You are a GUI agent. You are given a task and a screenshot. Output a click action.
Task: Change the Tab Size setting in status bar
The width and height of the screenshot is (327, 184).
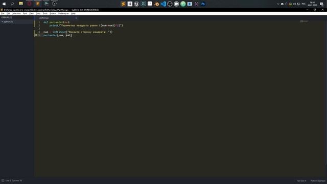coord(301,181)
